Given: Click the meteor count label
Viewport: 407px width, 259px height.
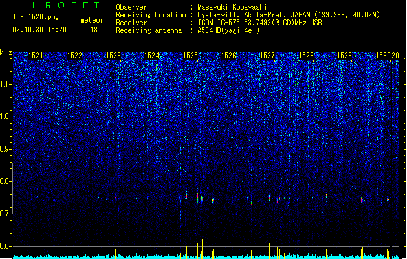Looking at the screenshot, I should pos(92,20).
